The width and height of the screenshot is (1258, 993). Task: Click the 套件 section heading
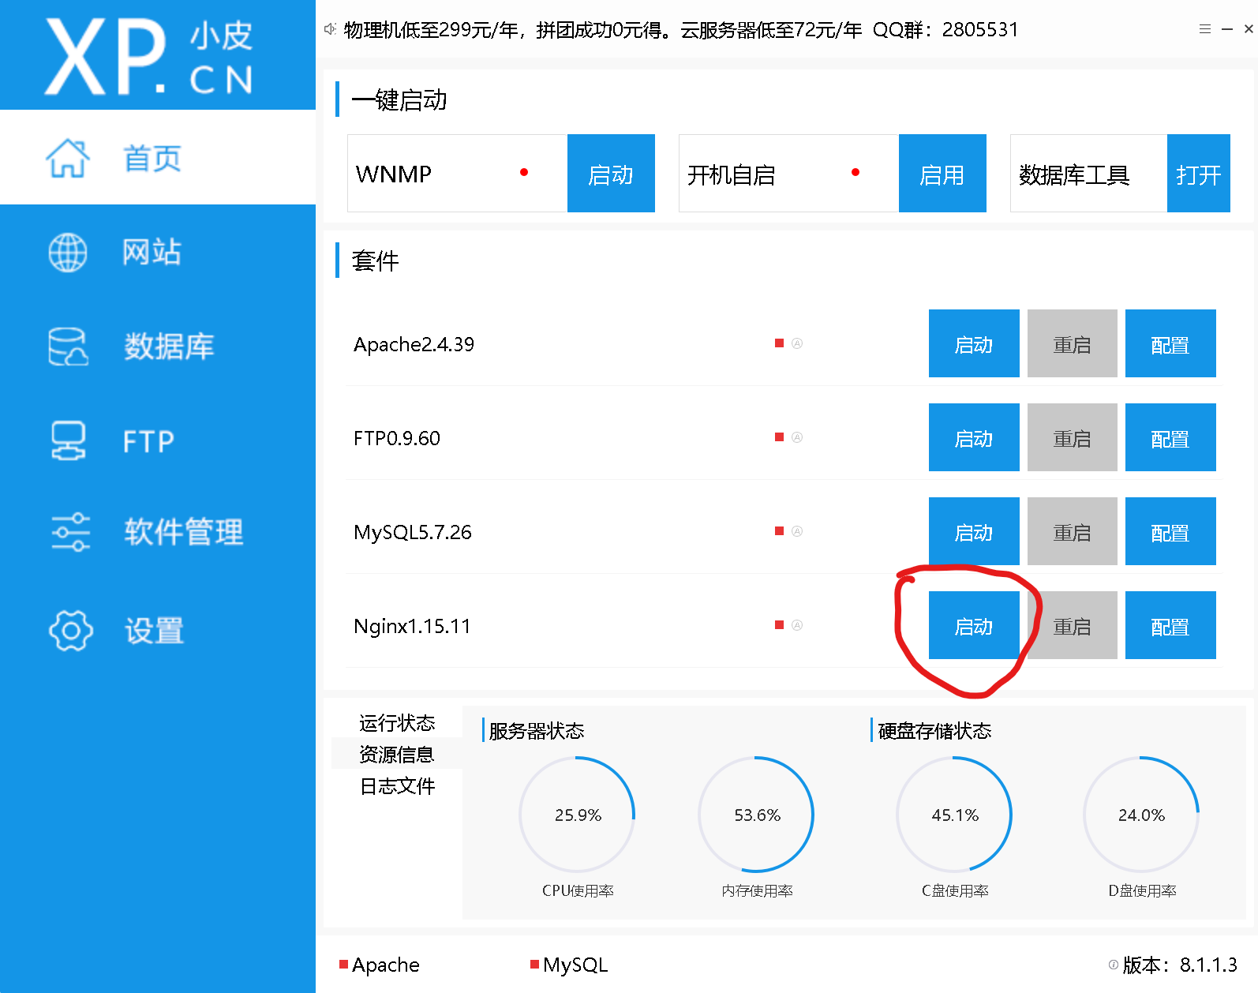tap(376, 260)
